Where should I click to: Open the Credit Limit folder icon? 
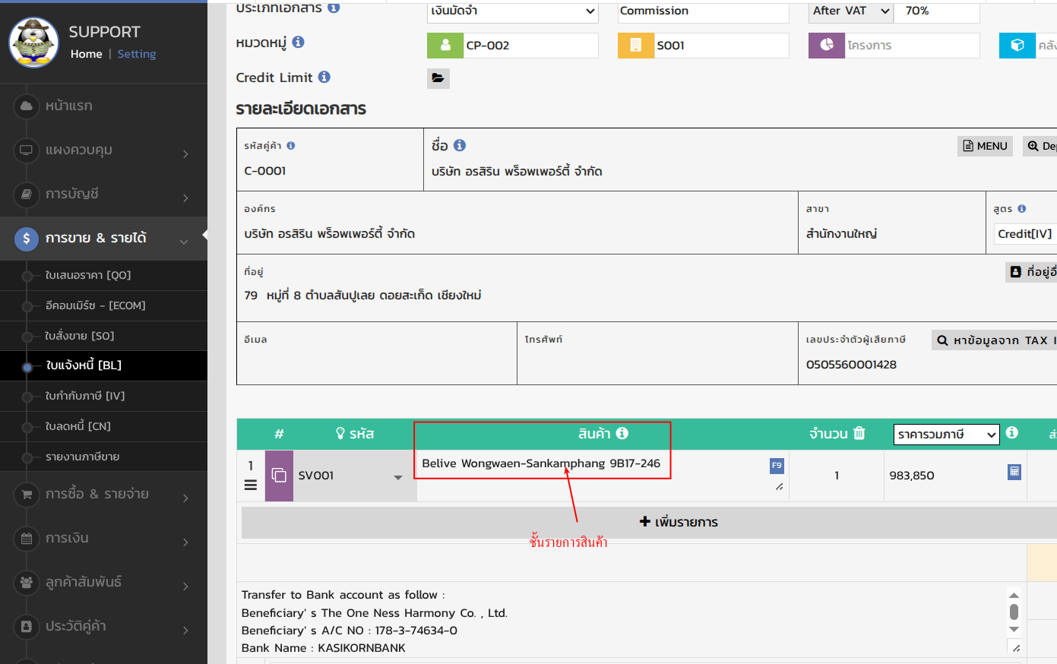(438, 78)
